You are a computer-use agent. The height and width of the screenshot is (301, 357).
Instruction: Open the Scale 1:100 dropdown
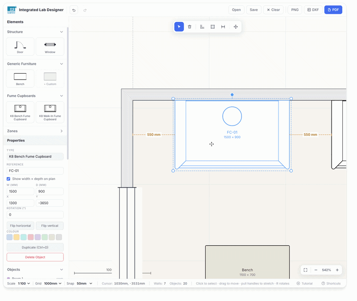click(x=24, y=284)
